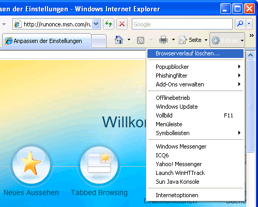Select Vollbild F11 menu item
This screenshot has width=258, height=207.
click(x=195, y=115)
